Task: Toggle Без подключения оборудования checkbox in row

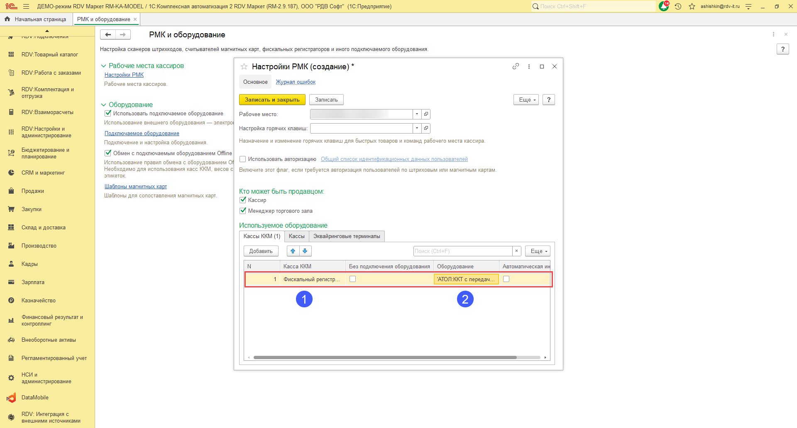Action: tap(352, 279)
